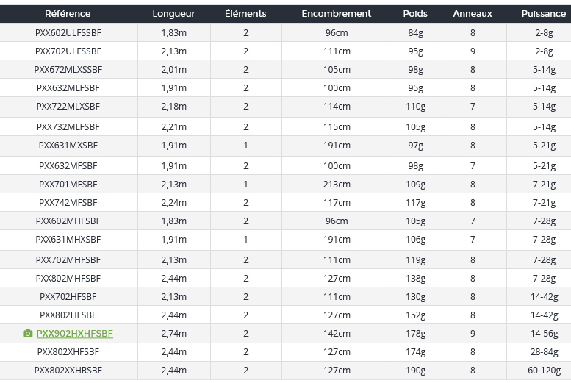
Task: Select the PXX802HFSBF reference cell
Action: tap(68, 315)
